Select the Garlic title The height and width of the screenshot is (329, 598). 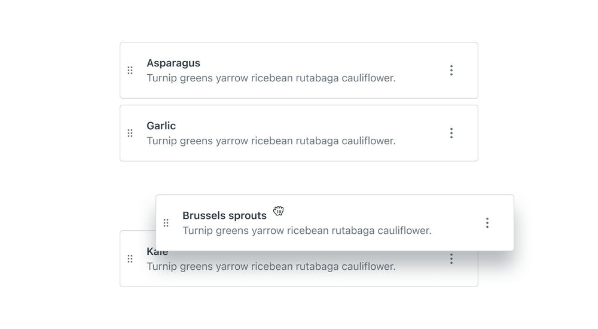pos(161,126)
